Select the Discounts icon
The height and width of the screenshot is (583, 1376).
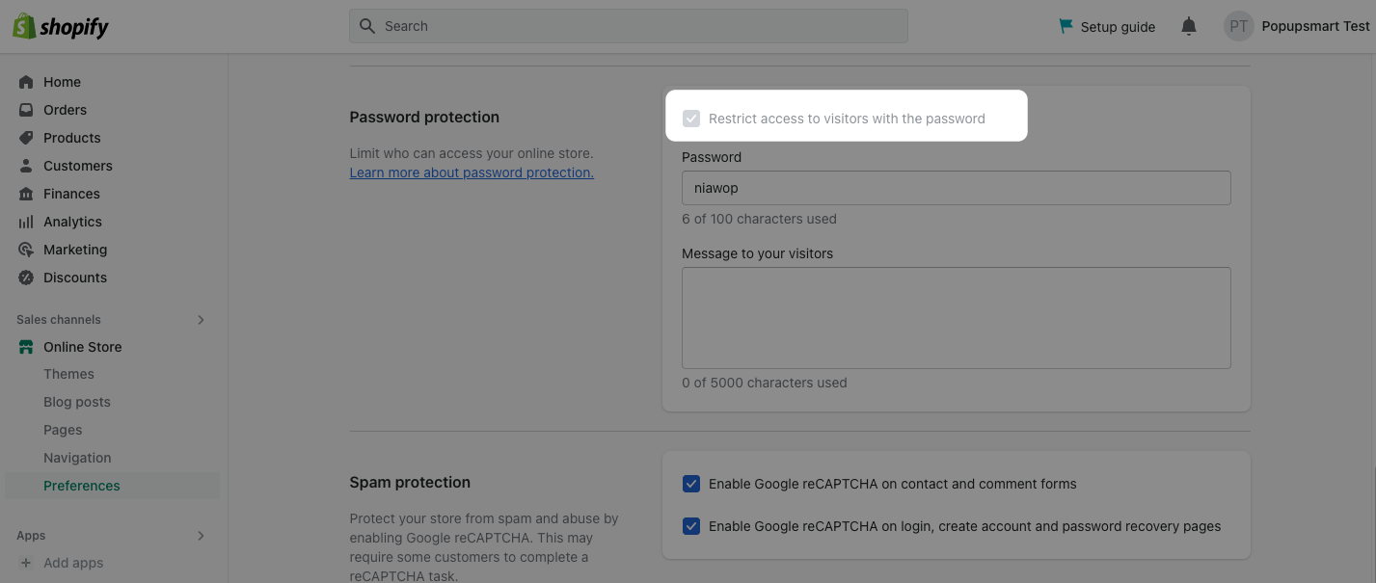(26, 278)
